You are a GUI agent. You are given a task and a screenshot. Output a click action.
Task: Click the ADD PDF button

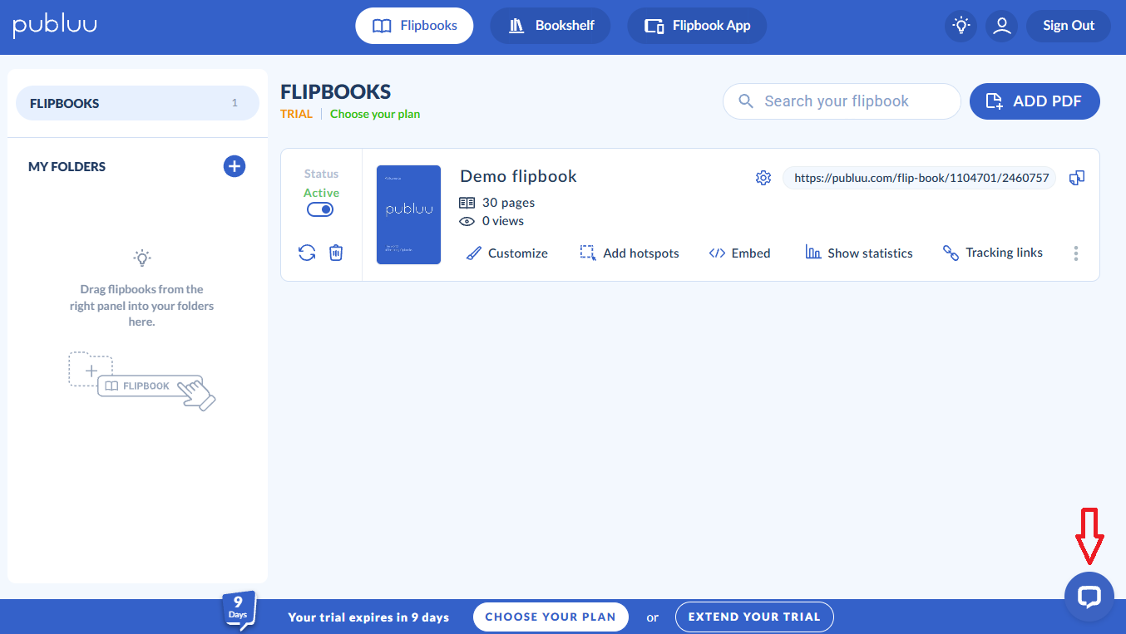[x=1035, y=101]
